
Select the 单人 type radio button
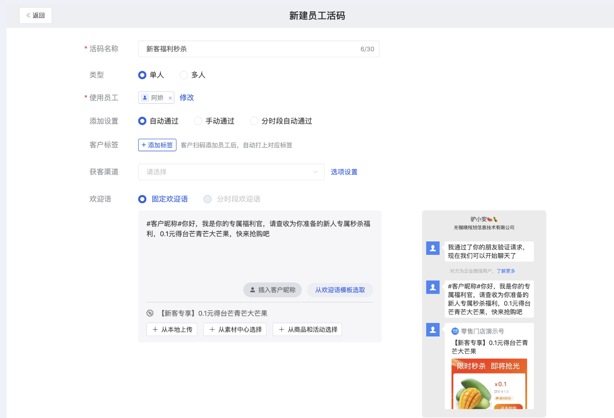pos(142,75)
